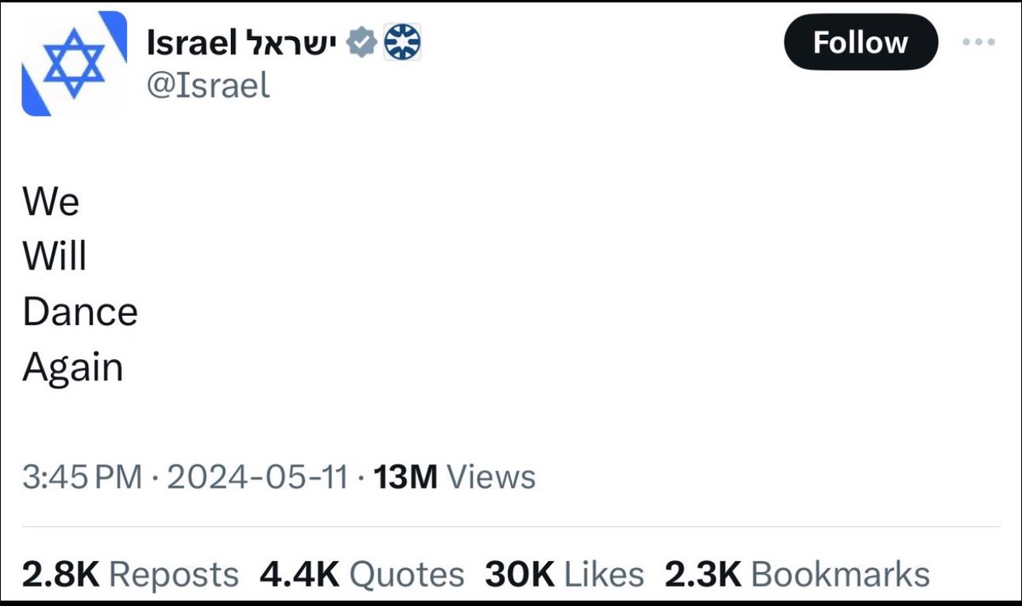1022x606 pixels.
Task: Click the 2024-05-11 post date
Action: 257,477
